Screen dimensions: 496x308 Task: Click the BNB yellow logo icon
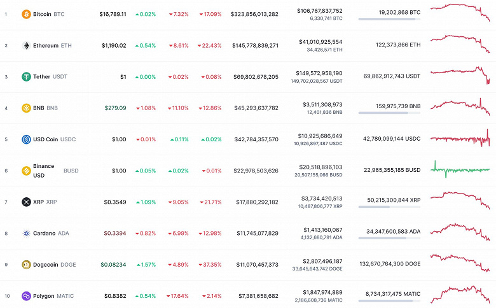tap(26, 108)
